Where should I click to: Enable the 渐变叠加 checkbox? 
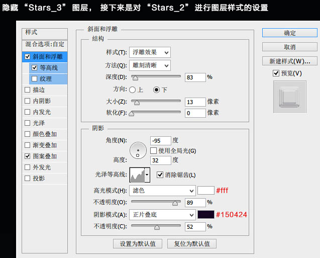tap(27, 145)
